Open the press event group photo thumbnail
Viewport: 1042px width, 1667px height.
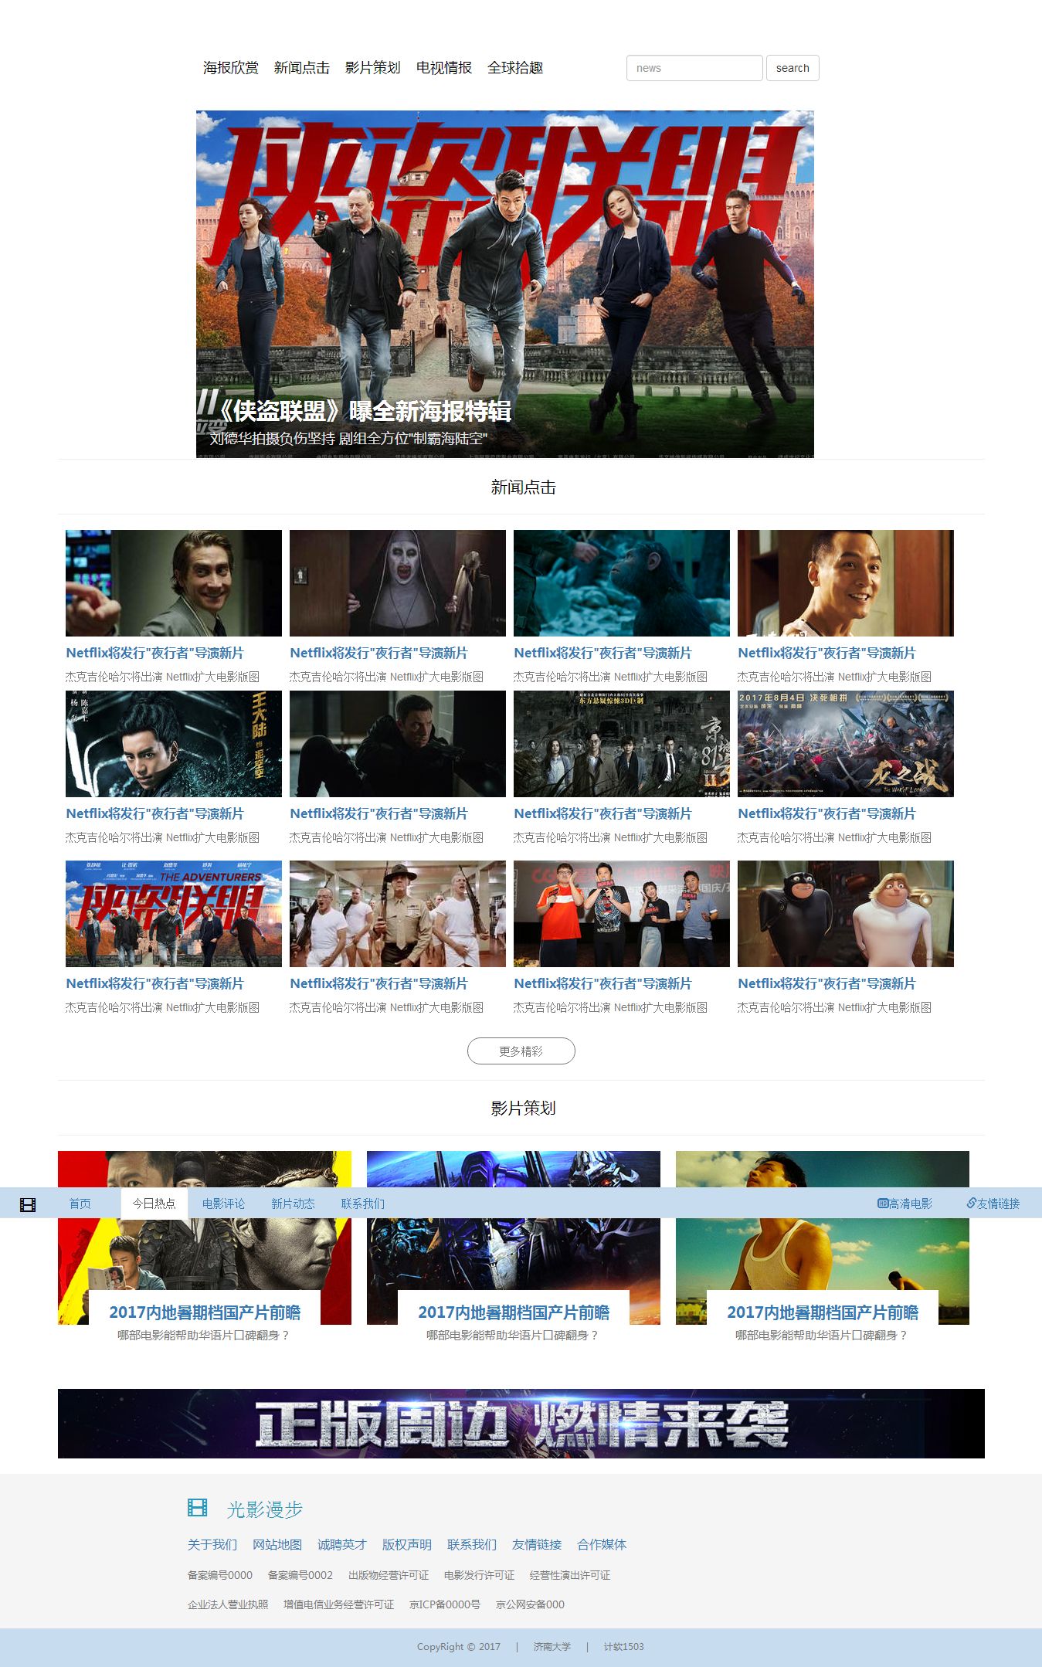pyautogui.click(x=622, y=914)
